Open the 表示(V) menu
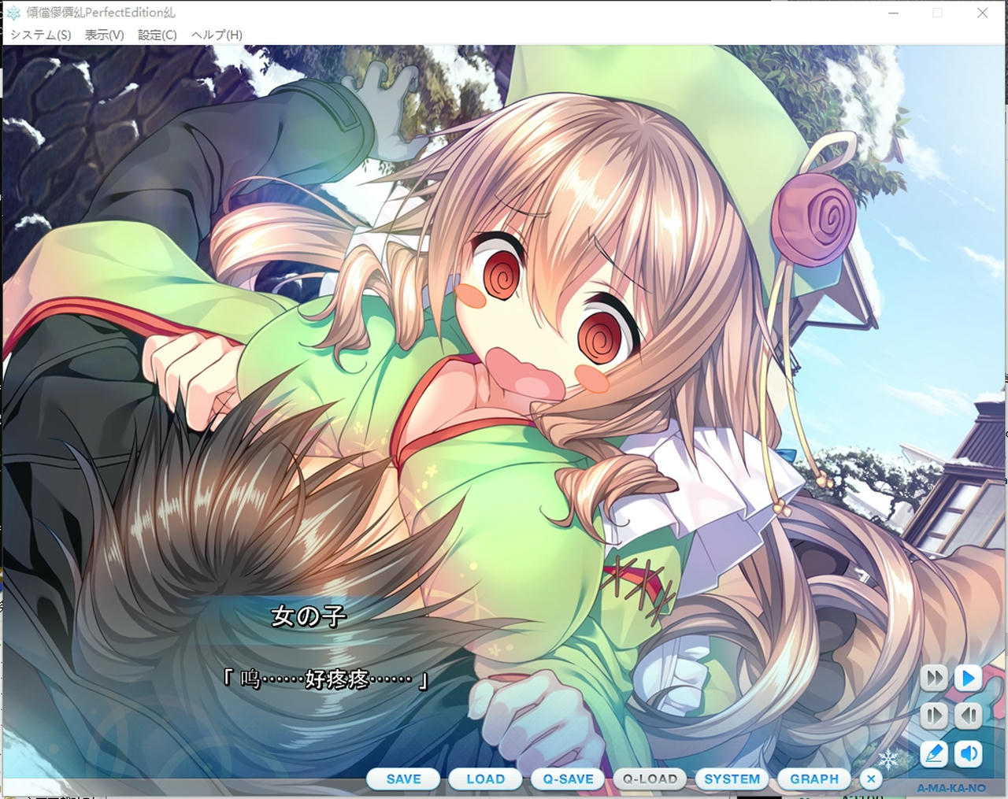This screenshot has height=799, width=1008. pos(104,35)
